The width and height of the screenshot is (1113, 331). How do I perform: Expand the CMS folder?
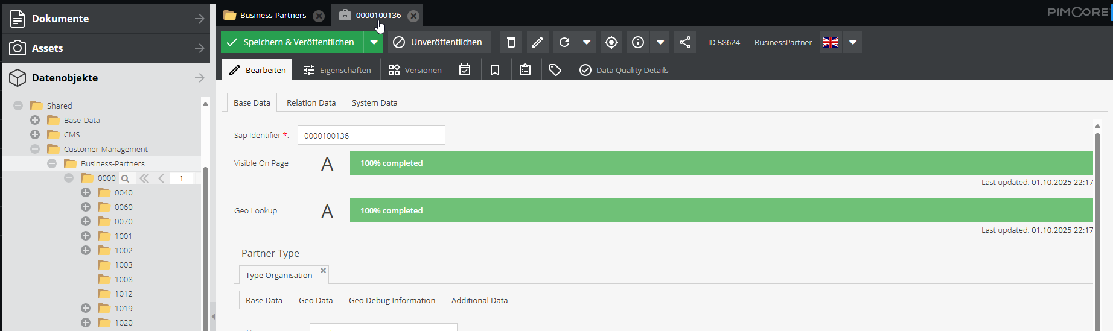(x=35, y=134)
